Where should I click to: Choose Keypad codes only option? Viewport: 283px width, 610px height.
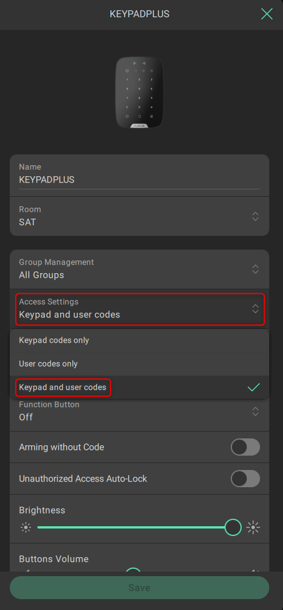[139, 340]
